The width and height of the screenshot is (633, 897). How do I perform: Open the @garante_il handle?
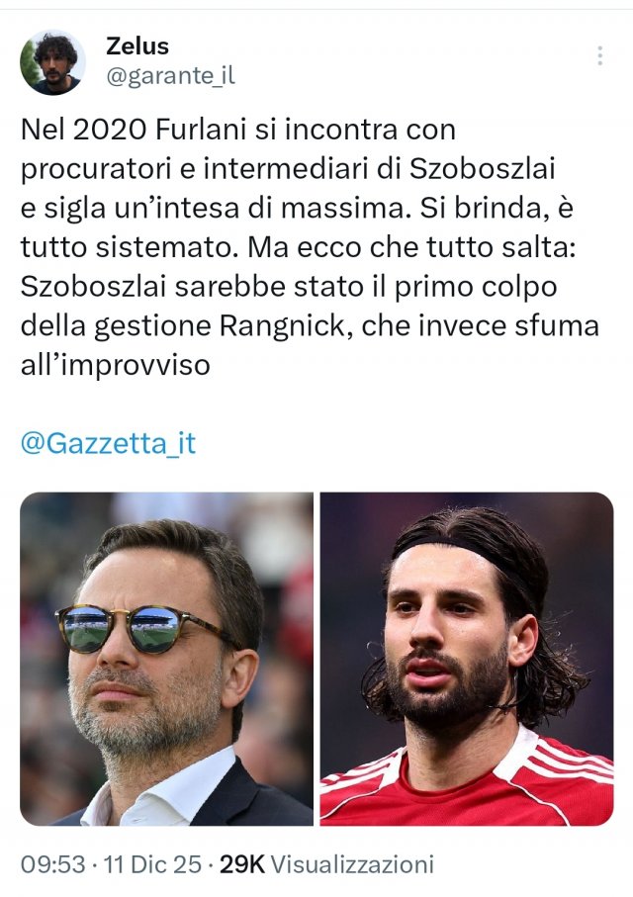coord(170,76)
